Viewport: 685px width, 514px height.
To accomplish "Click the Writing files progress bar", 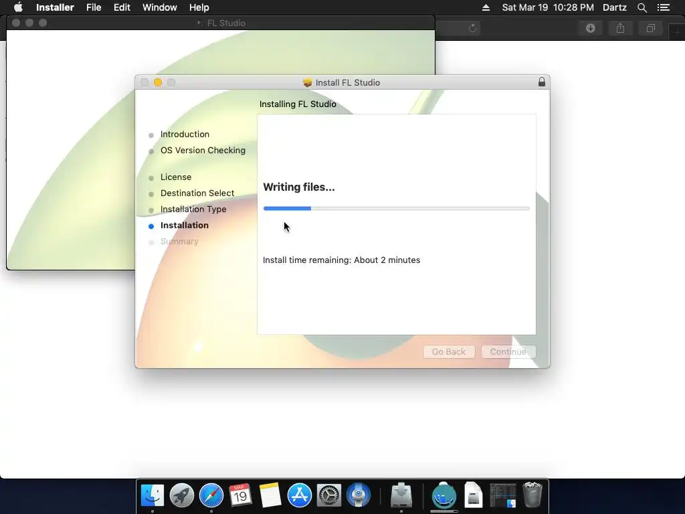I will 396,209.
